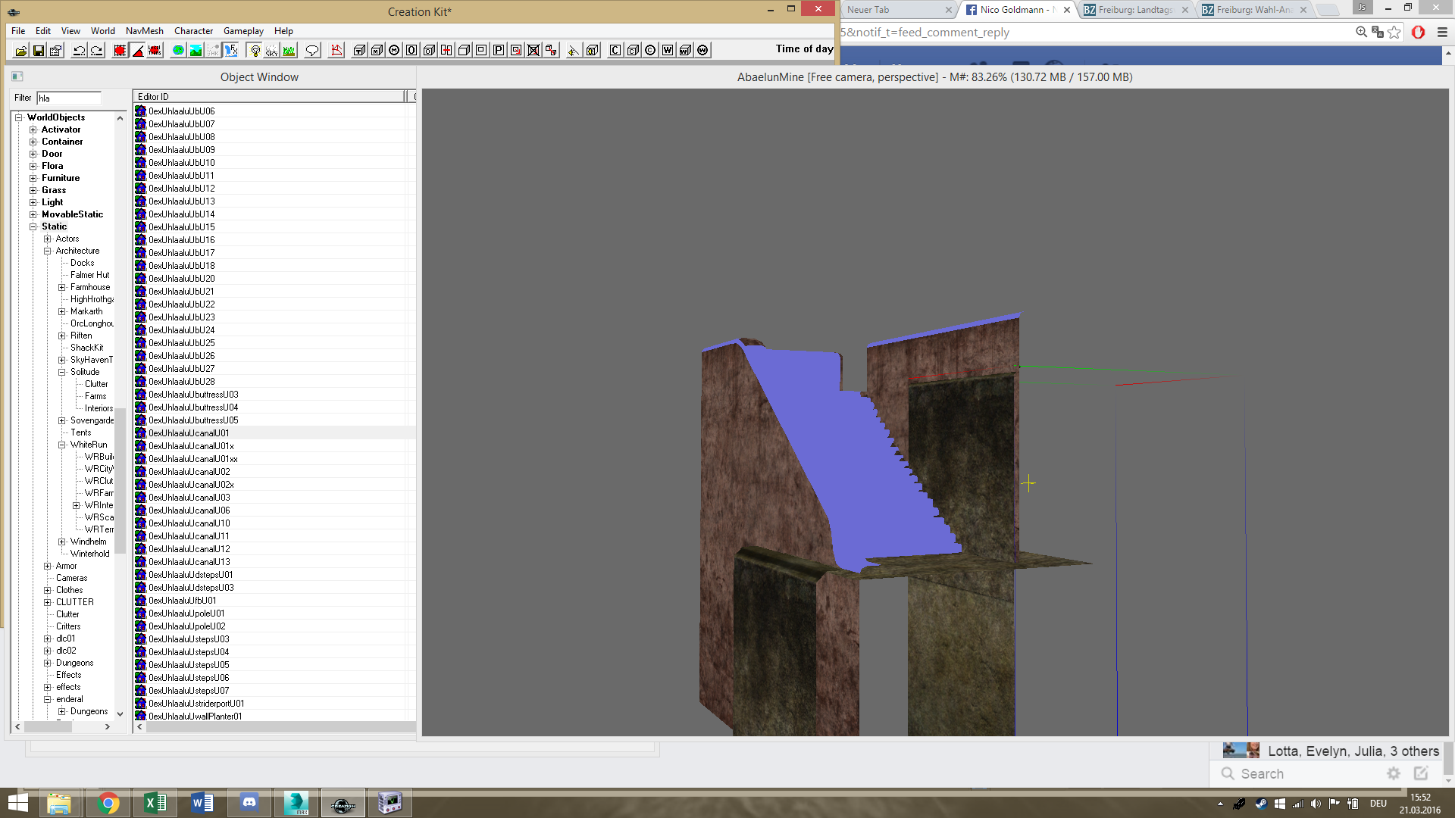Screen dimensions: 1455x818
Task: Click the Undo arrow in the toolbar
Action: (79, 51)
